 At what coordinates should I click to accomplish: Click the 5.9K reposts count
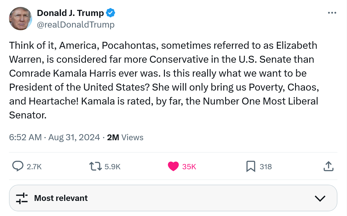pyautogui.click(x=112, y=167)
